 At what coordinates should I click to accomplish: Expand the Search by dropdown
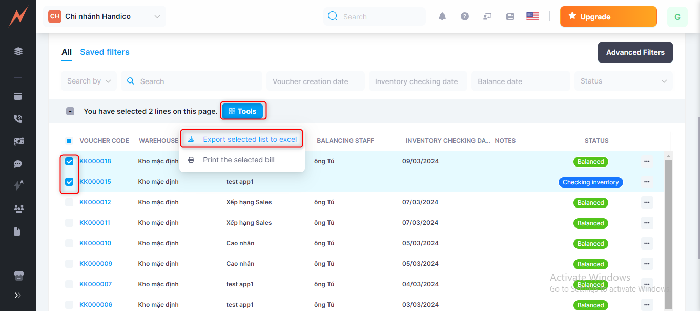[89, 81]
